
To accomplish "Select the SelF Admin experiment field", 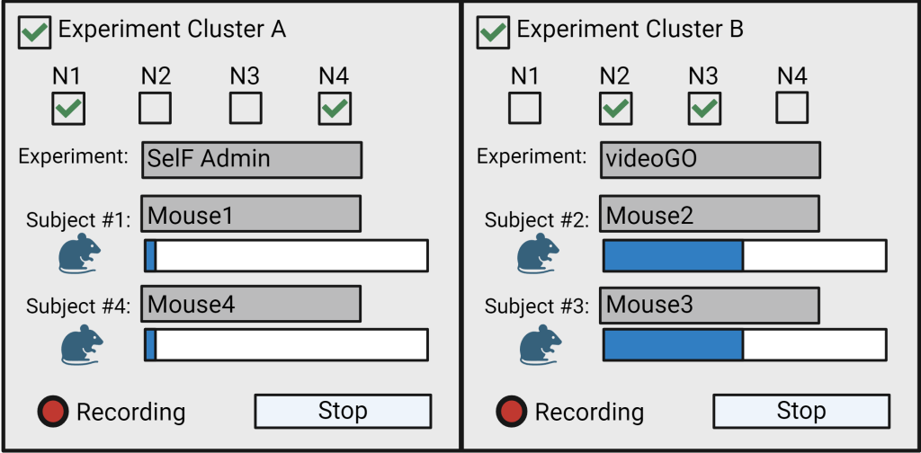I will [252, 160].
